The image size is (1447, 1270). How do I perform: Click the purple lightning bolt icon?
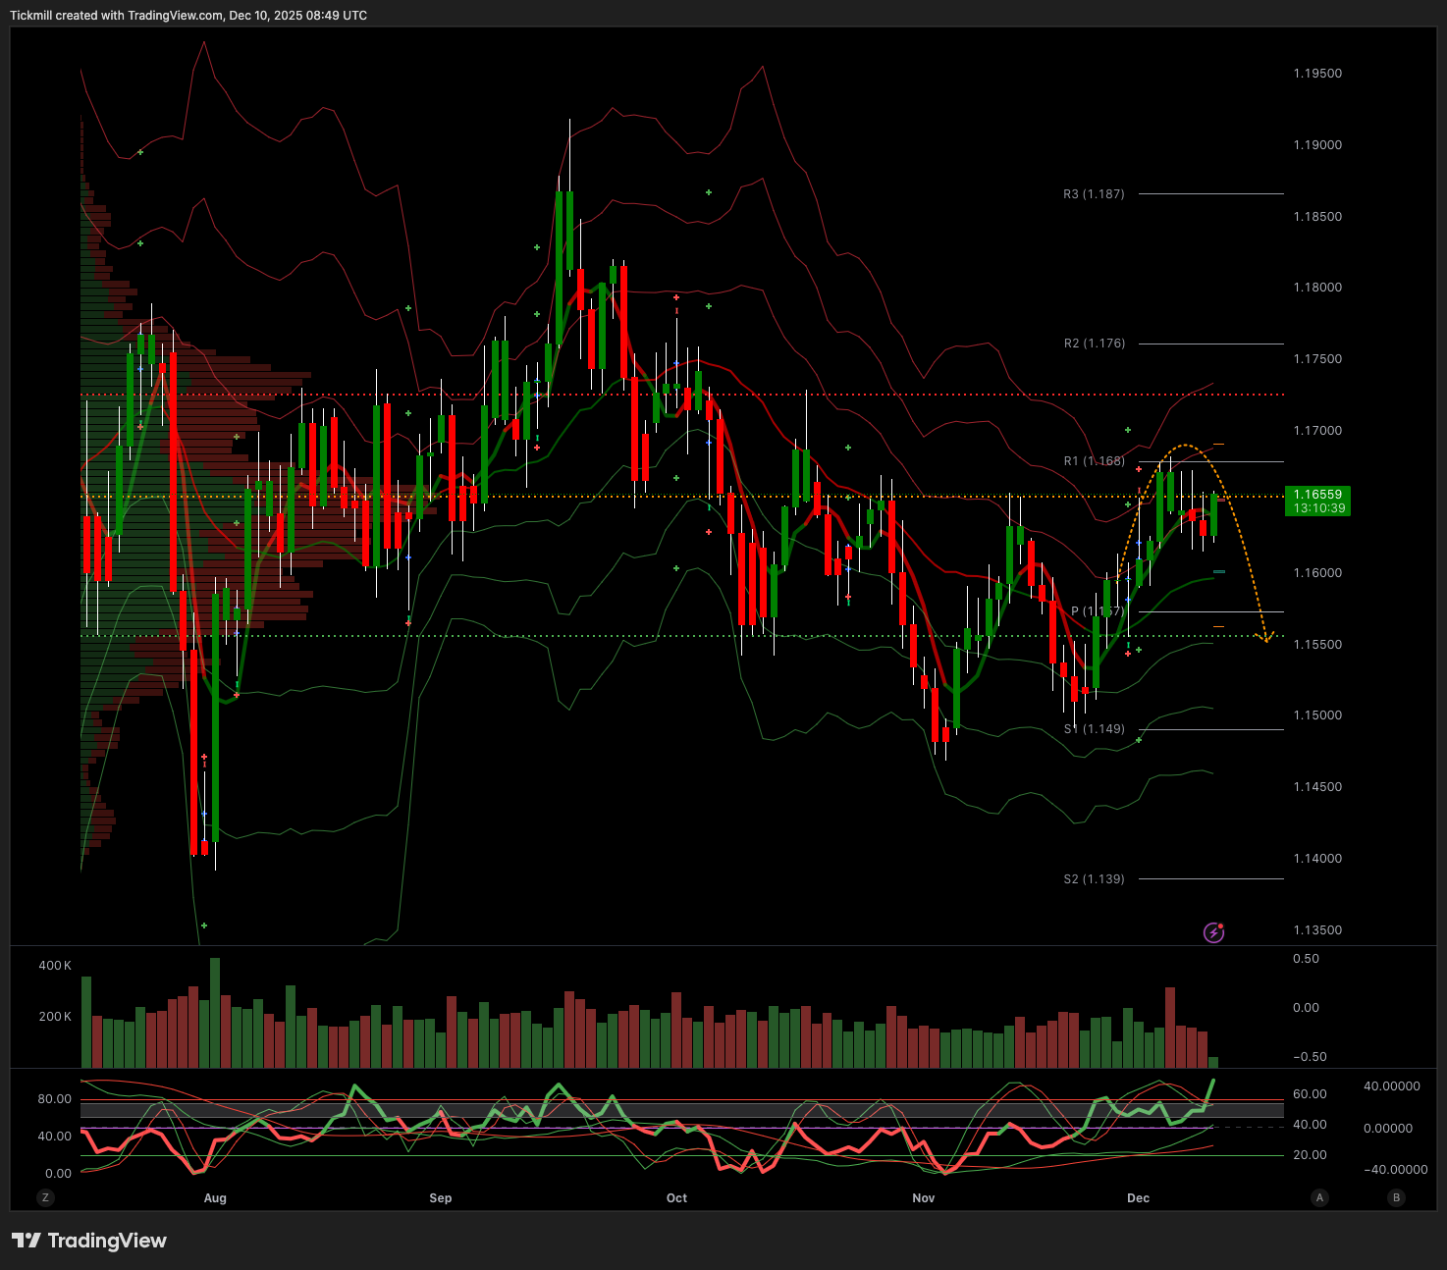pyautogui.click(x=1214, y=932)
